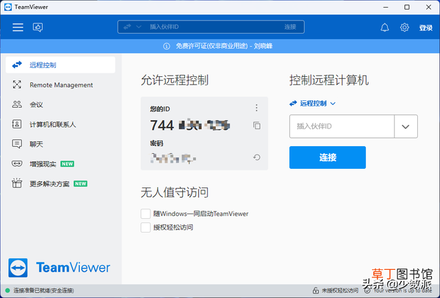
Task: Click the 连接准备已就绪 status text
Action: (43, 290)
